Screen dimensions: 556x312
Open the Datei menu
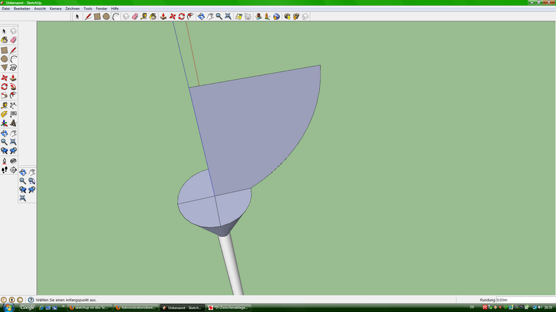point(6,8)
